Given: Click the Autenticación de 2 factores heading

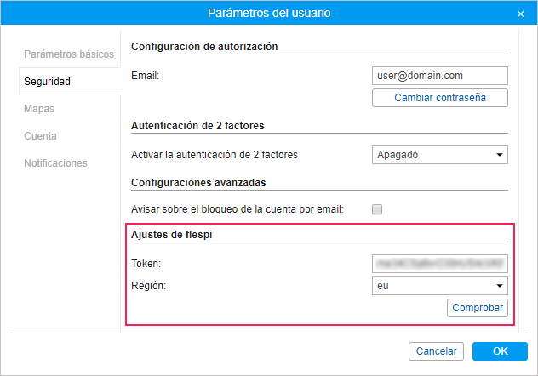Looking at the screenshot, I should point(197,125).
